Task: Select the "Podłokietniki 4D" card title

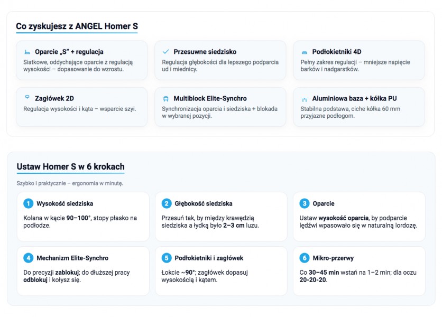Action: tap(337, 52)
